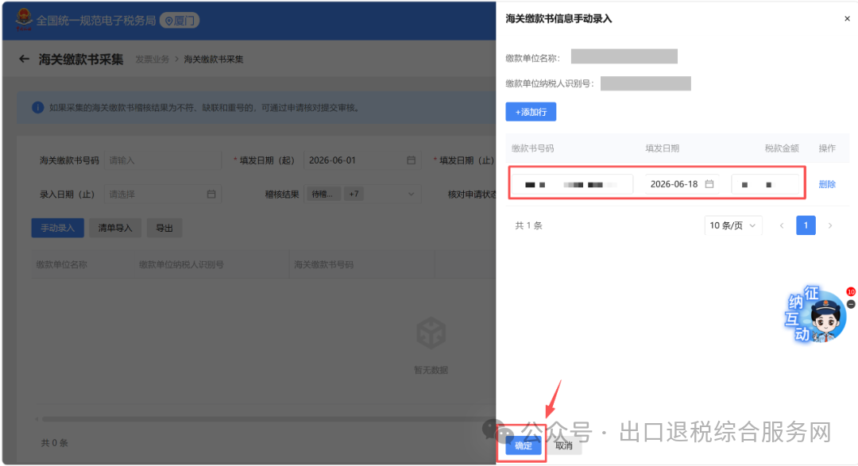Open calendar icon in row 填发日期 2026-06-18

pyautogui.click(x=709, y=183)
